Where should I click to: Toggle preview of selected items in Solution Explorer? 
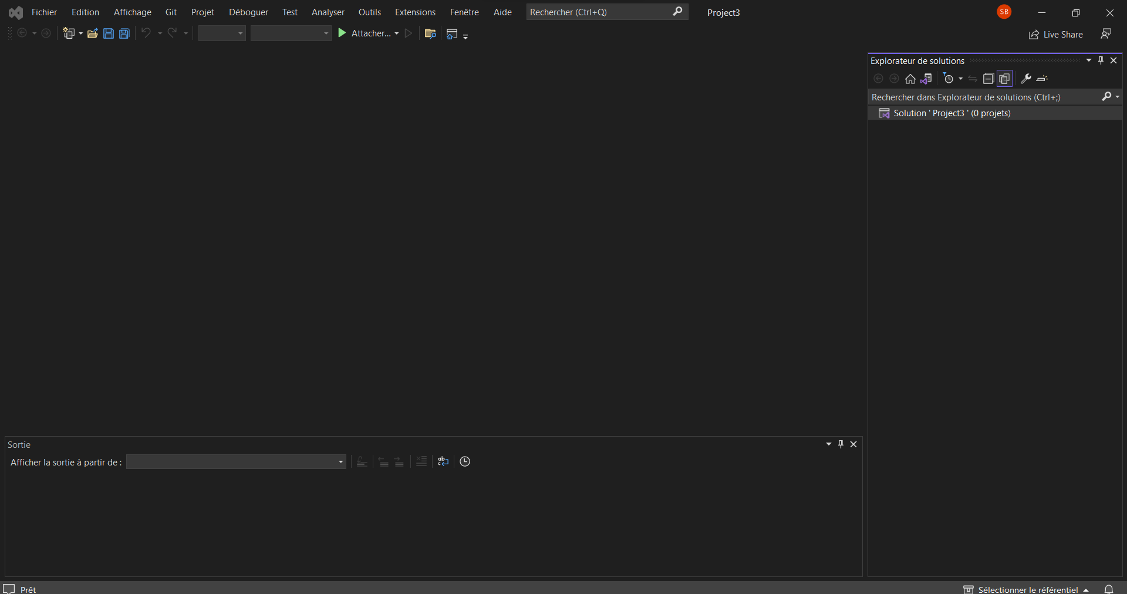coord(1004,79)
